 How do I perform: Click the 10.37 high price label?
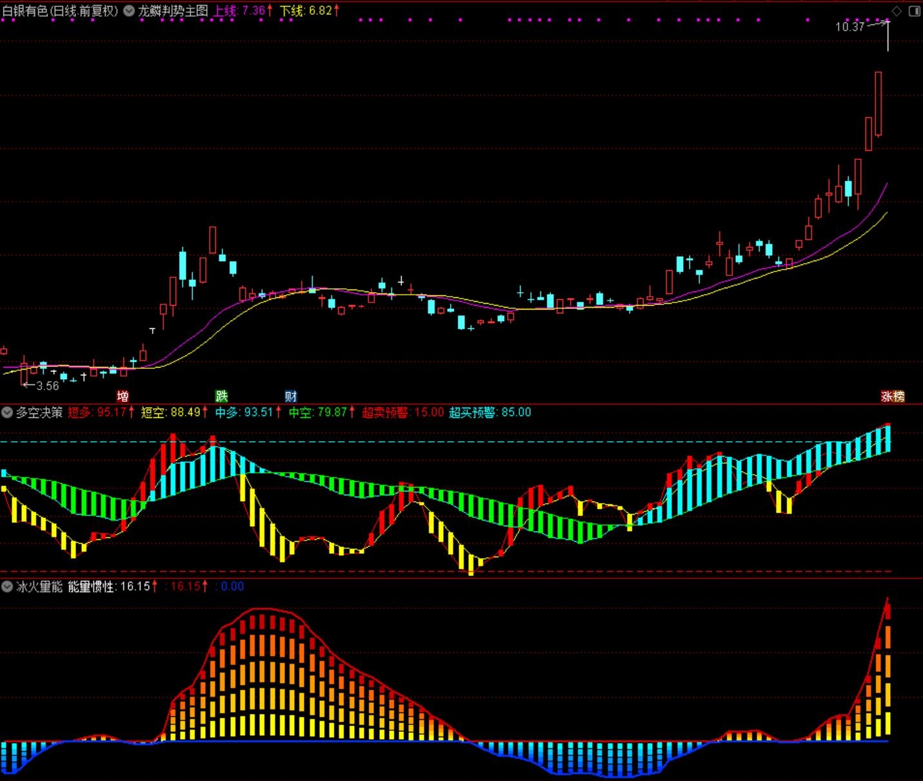tap(849, 26)
